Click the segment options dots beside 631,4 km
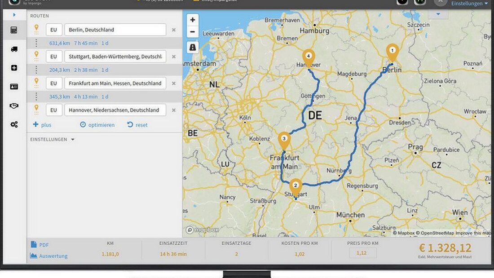This screenshot has width=494, height=278. point(36,43)
